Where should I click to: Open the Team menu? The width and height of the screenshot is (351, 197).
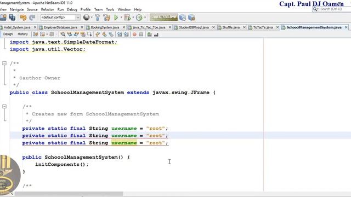click(98, 10)
